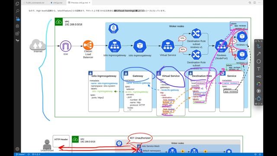Click the show source icon in editor title bar
This screenshot has width=277, height=156.
pyautogui.click(x=250, y=3)
